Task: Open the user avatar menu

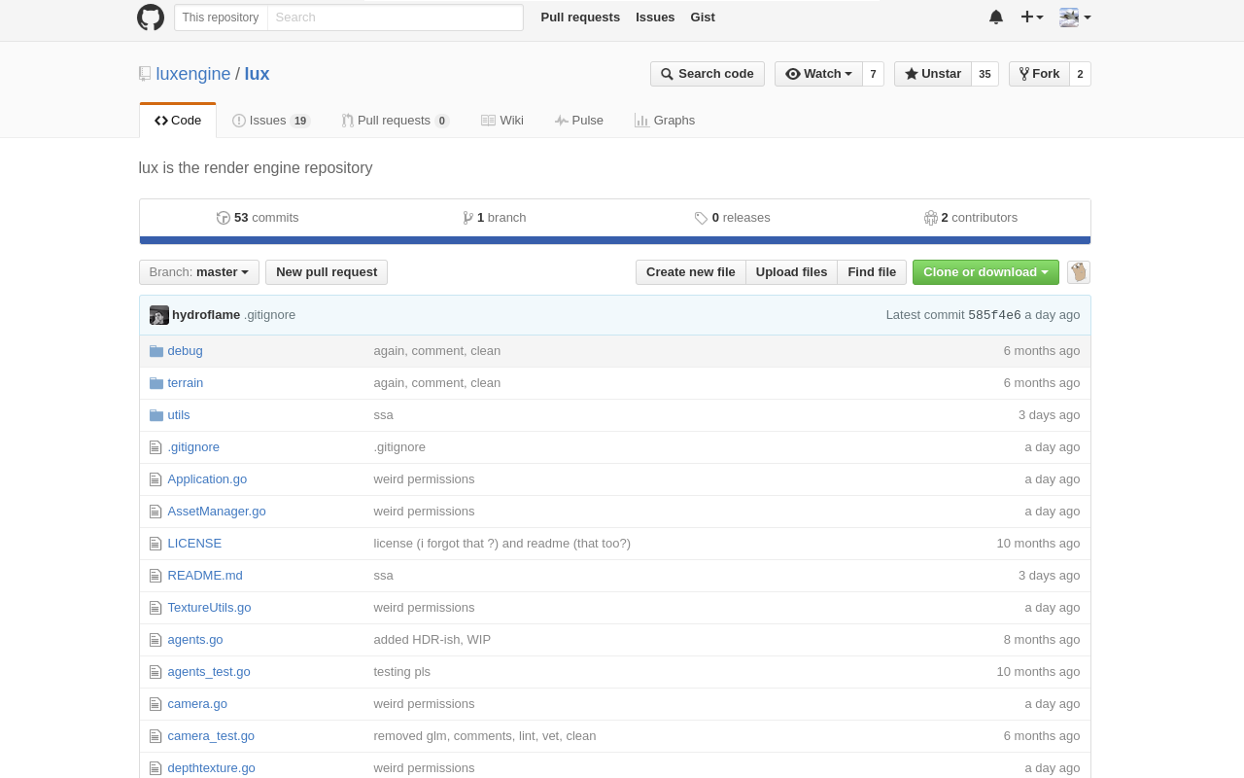Action: 1075,17
